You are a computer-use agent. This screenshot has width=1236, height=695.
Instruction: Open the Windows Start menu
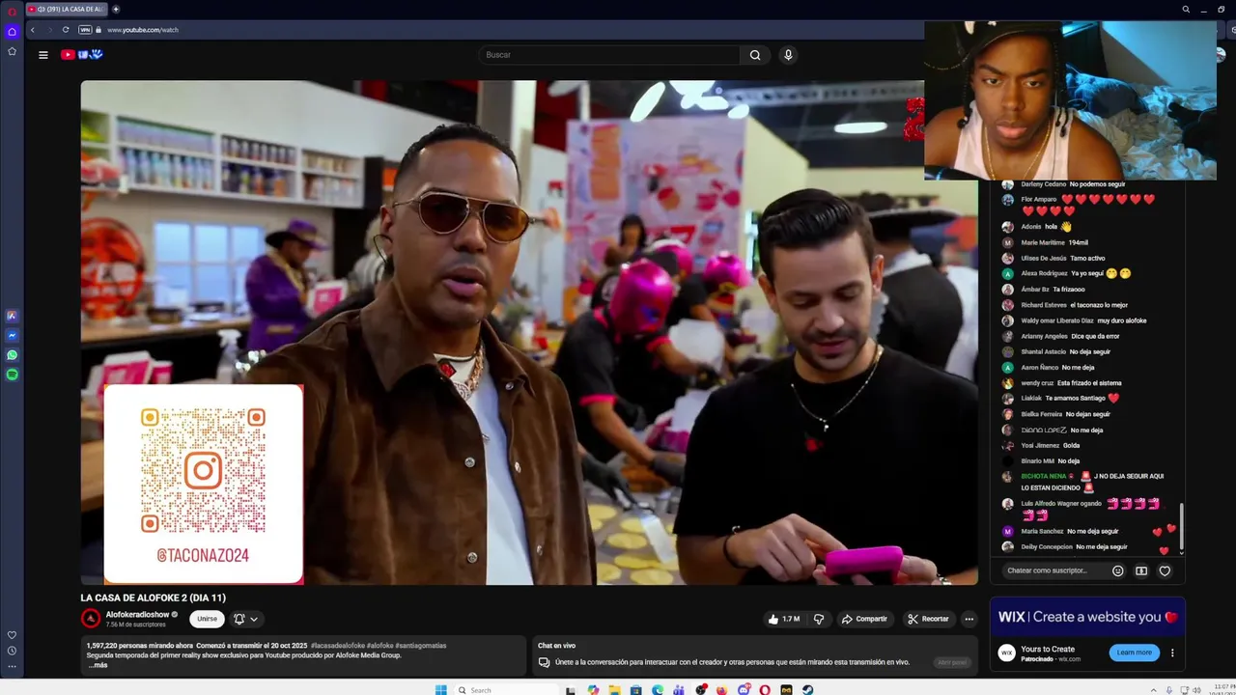coord(440,689)
